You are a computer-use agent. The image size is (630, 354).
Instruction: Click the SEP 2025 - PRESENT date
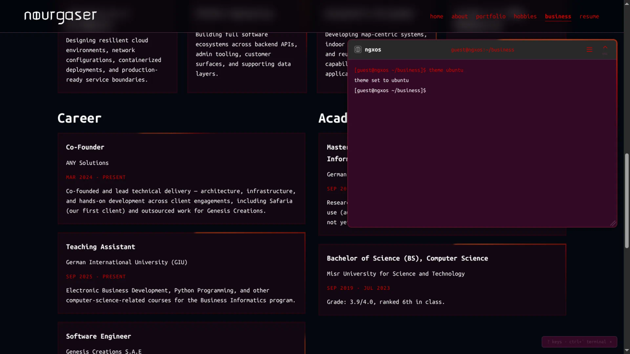[x=96, y=276]
